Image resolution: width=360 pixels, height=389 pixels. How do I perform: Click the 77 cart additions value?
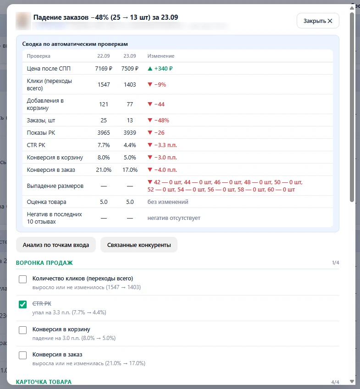pyautogui.click(x=130, y=104)
